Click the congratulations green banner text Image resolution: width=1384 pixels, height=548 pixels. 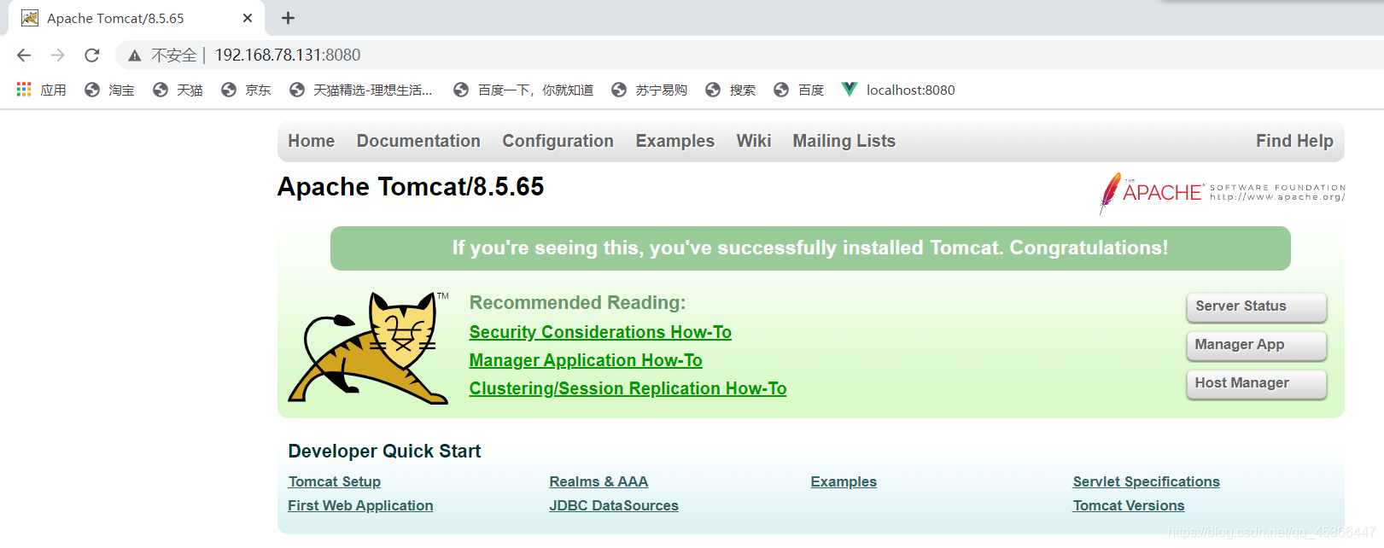coord(810,248)
